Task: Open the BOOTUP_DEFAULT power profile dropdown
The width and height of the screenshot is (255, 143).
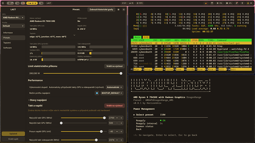Action: (112, 93)
